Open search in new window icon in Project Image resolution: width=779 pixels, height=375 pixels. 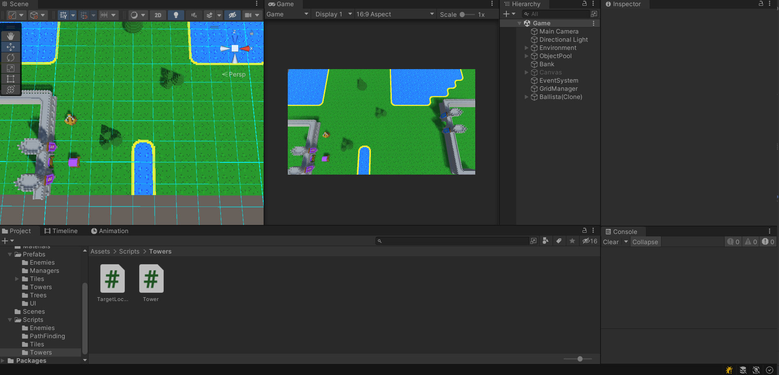[x=533, y=241]
